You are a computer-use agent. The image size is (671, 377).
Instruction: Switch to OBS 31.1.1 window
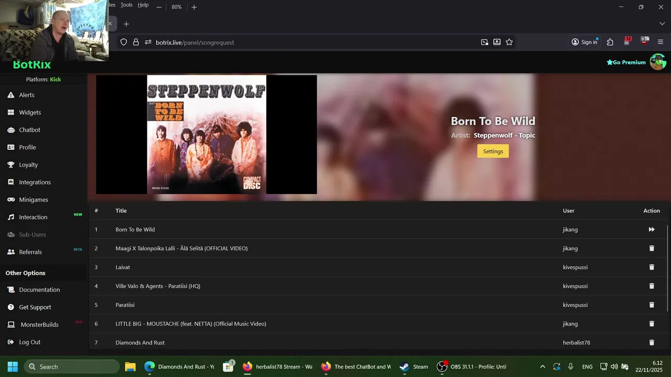[472, 367]
